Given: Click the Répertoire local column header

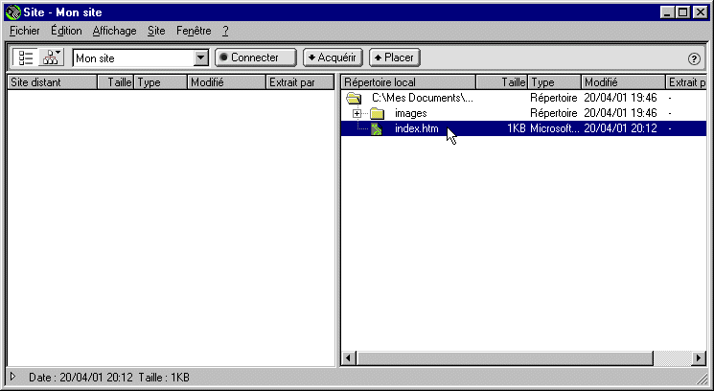Looking at the screenshot, I should [x=407, y=82].
